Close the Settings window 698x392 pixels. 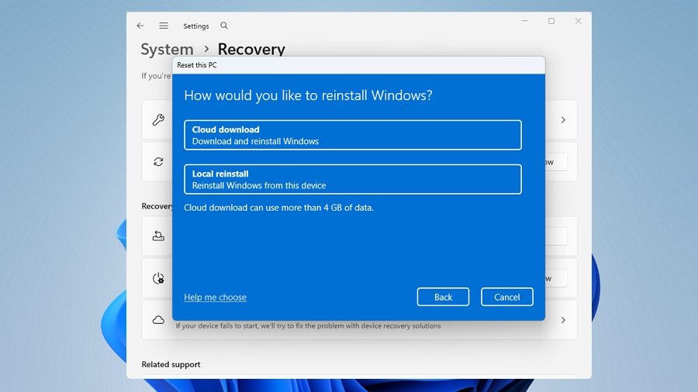(578, 22)
